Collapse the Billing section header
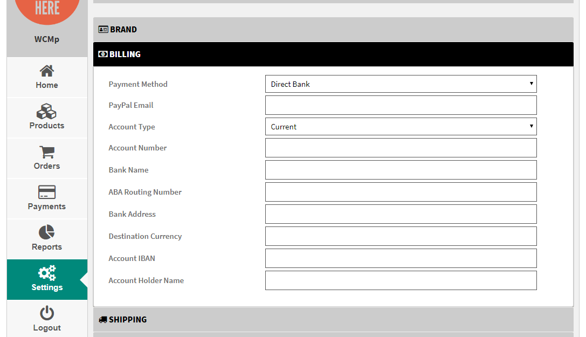The image size is (586, 337). pos(333,54)
